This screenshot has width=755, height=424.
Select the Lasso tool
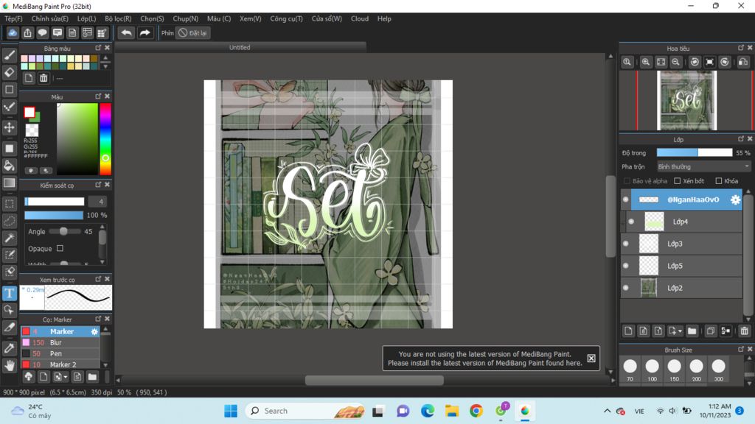coord(9,221)
